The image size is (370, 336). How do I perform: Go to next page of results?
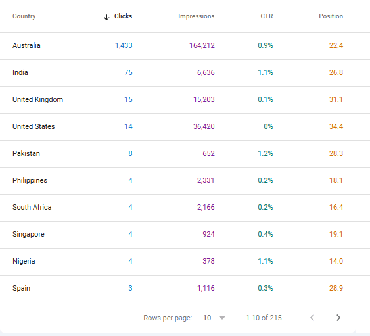click(338, 318)
